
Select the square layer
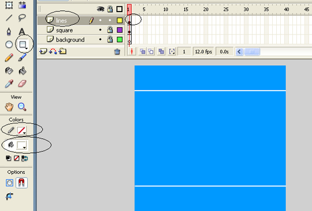(64, 30)
